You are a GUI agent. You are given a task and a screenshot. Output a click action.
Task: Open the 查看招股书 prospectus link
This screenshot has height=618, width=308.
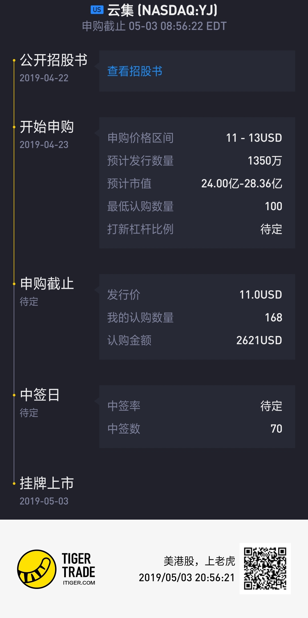[135, 71]
